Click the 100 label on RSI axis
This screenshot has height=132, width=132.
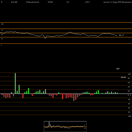[x=2, y=24]
